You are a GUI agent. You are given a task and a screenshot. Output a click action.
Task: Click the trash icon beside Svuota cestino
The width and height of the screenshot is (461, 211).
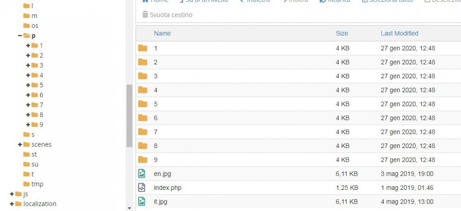point(146,15)
